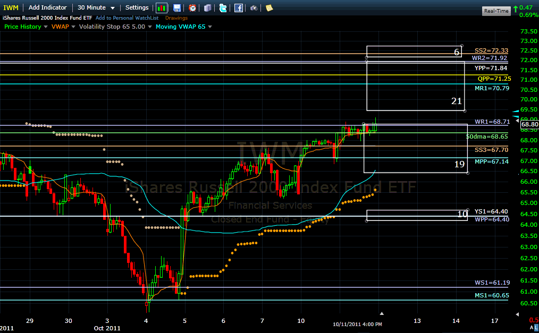539x333 pixels.
Task: Click the 0.69% percent change value
Action: [x=529, y=15]
